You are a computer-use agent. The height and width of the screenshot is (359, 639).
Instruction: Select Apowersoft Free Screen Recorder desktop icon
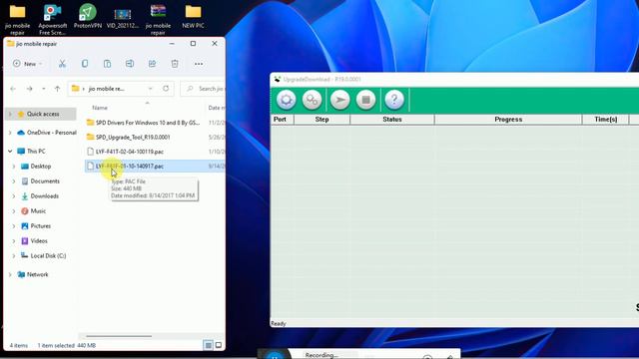point(53,20)
